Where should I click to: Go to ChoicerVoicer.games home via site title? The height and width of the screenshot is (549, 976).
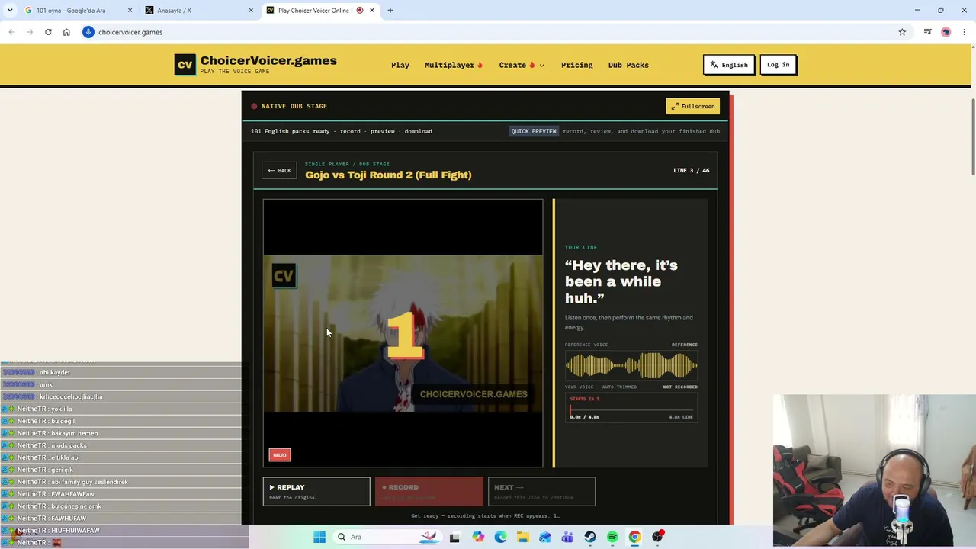point(268,61)
